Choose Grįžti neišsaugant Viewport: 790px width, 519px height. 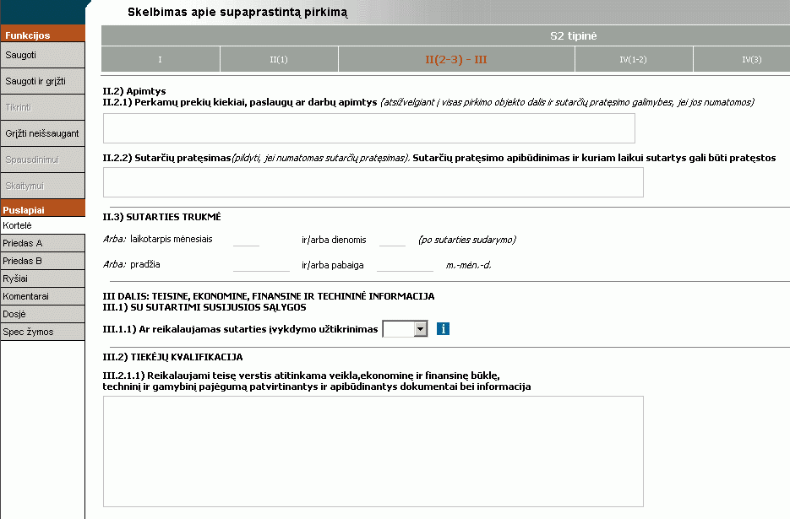click(x=42, y=133)
